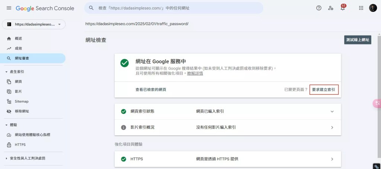Open the property selector dropdown
Screen dimensions: 381x169
click(x=34, y=24)
